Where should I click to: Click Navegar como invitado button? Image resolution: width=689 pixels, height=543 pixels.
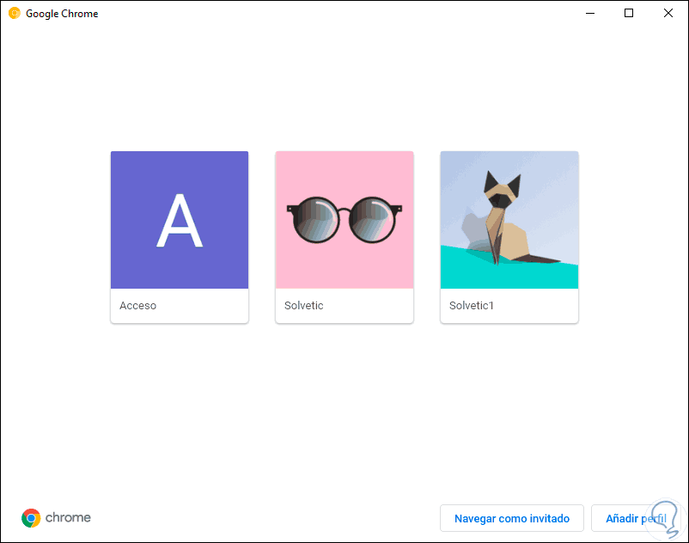[x=512, y=518]
